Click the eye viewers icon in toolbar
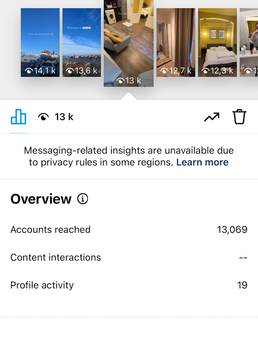Screen dimensions: 258x338 pos(44,117)
